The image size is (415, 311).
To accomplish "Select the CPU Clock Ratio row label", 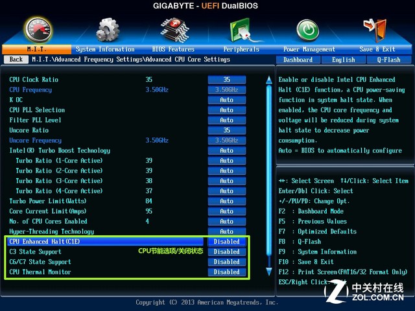I will [34, 80].
